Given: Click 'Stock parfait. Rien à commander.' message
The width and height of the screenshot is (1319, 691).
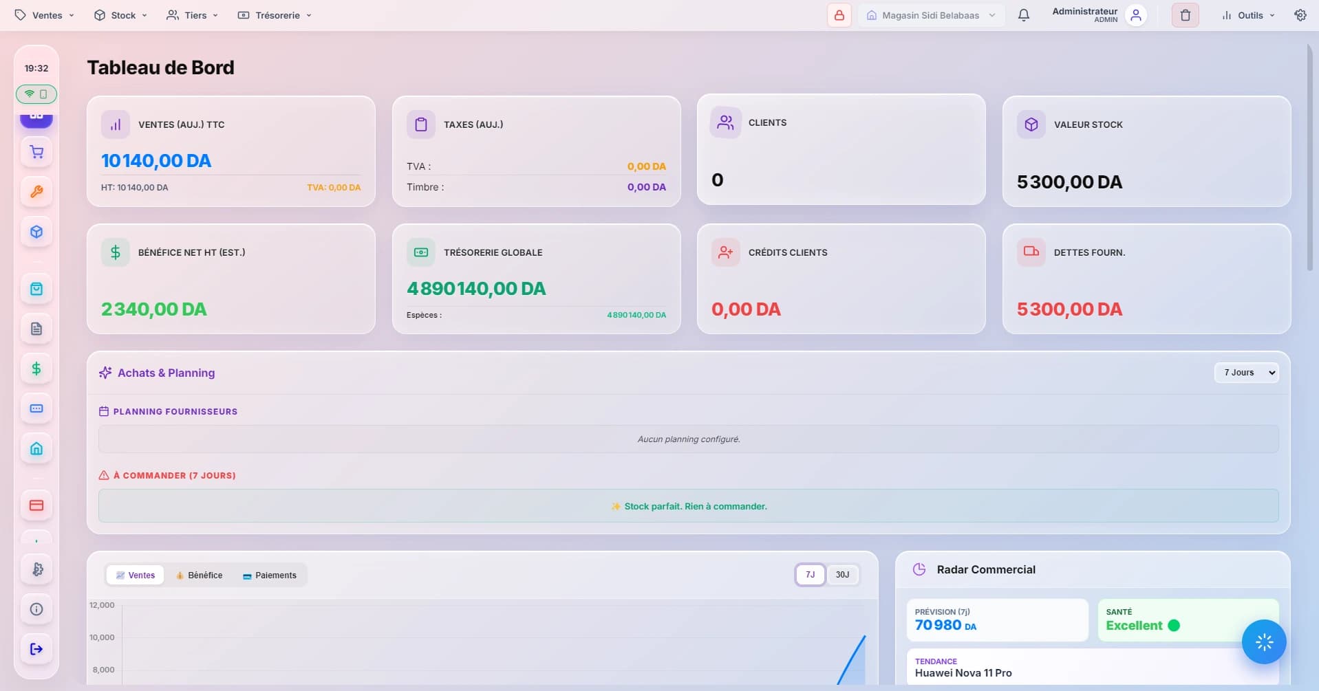Looking at the screenshot, I should (x=688, y=506).
